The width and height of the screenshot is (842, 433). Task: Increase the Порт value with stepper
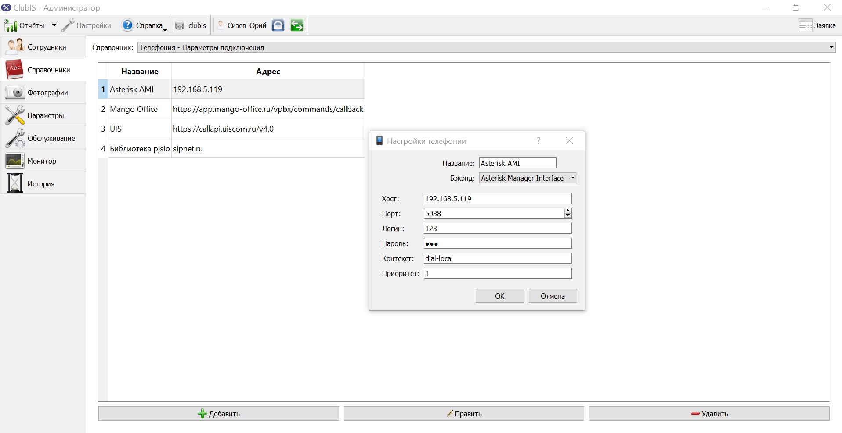click(568, 211)
